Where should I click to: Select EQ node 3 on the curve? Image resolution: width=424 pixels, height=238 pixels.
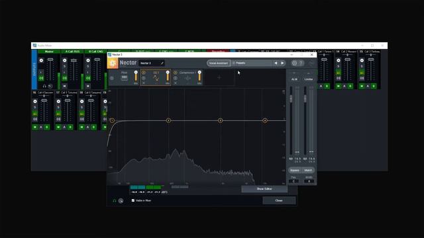point(220,120)
